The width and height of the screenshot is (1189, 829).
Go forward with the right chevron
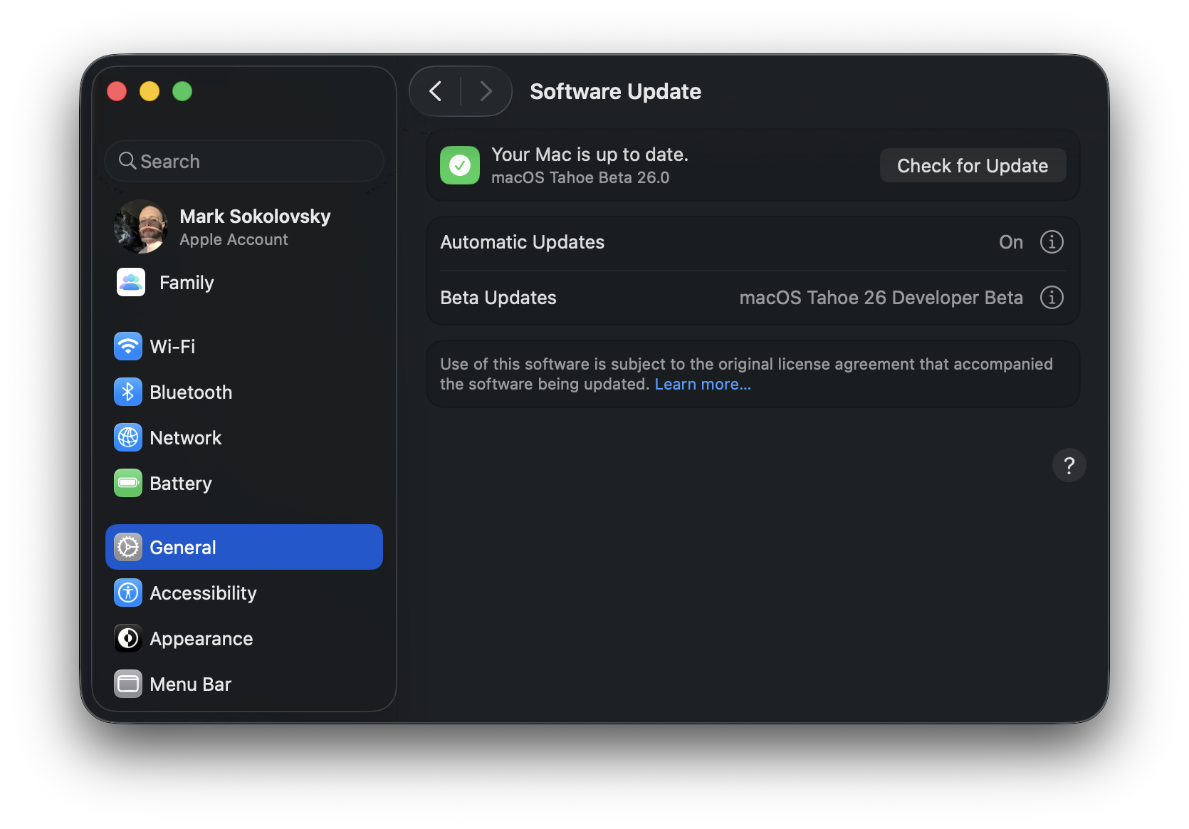[x=486, y=91]
